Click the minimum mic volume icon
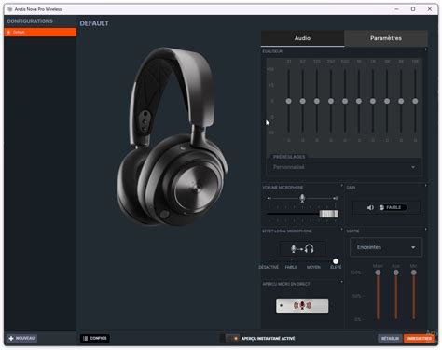The height and width of the screenshot is (350, 442). (269, 198)
